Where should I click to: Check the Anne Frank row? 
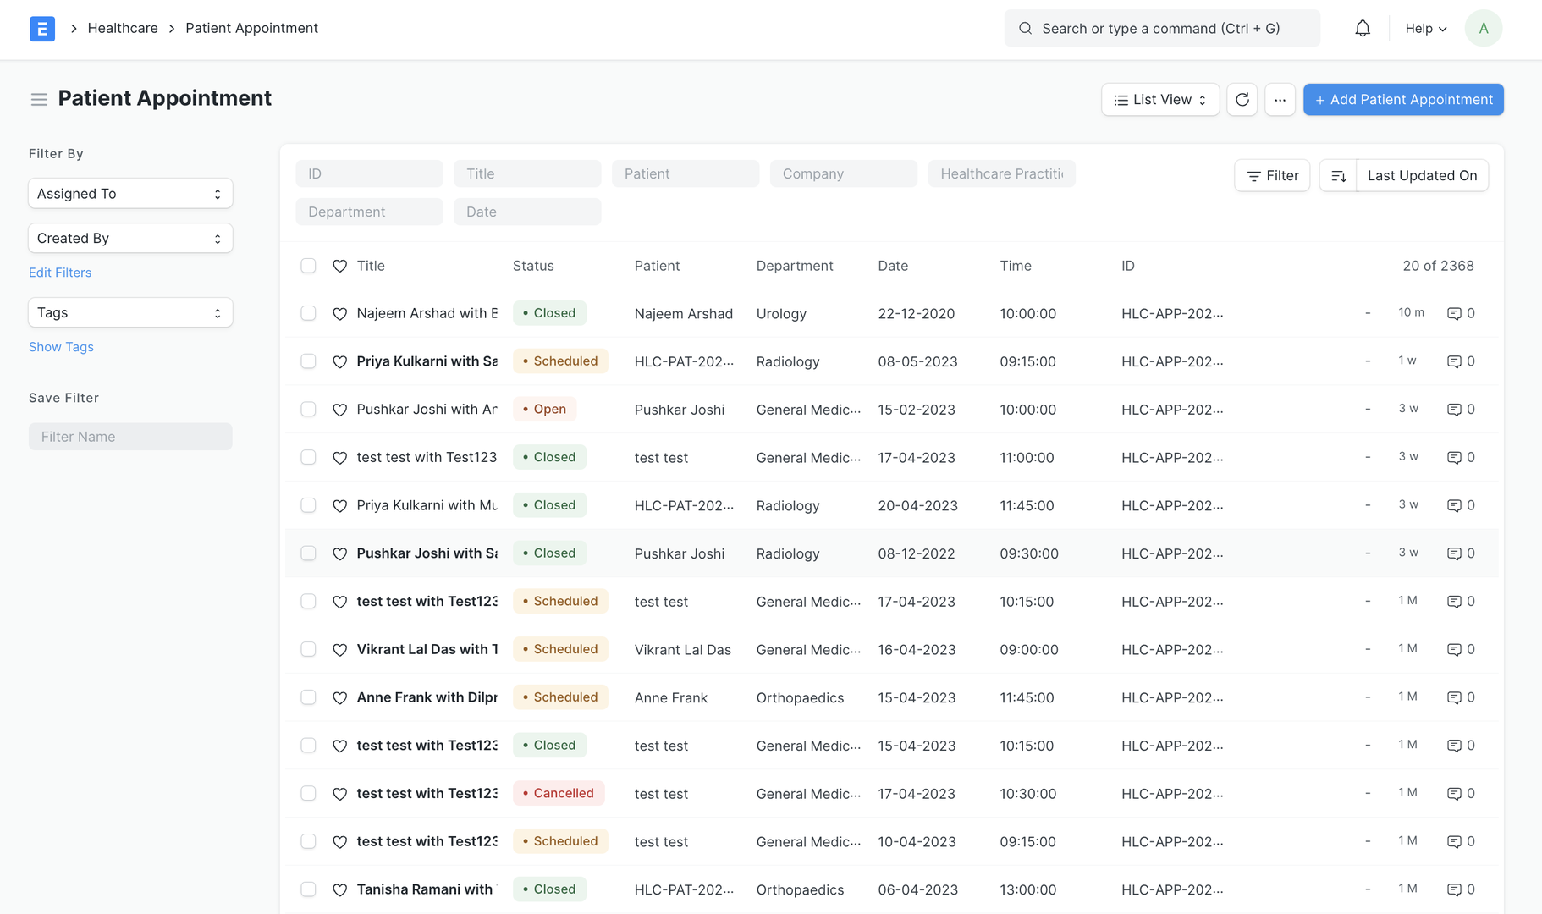coord(308,697)
